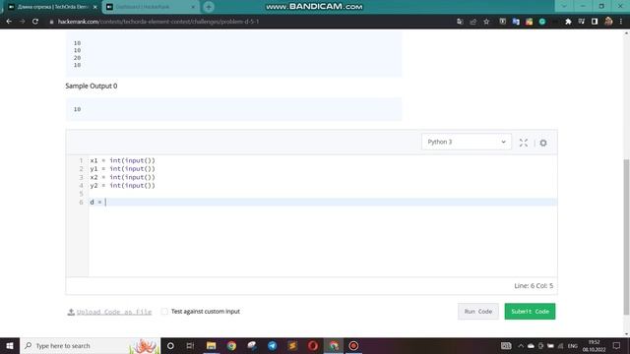Open the Windows notification center

pos(617,345)
